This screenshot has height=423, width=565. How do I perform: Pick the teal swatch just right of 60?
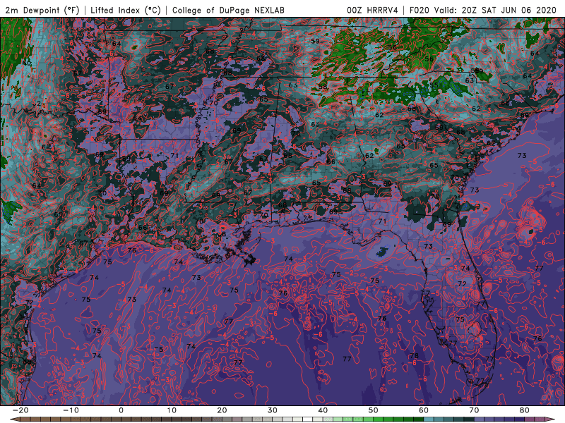[x=429, y=419]
